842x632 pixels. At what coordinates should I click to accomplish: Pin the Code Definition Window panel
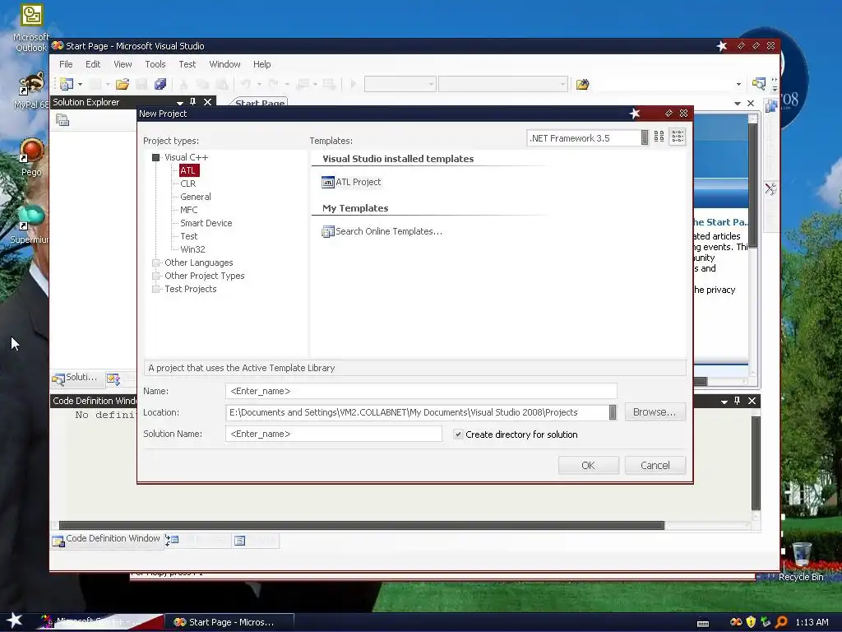tap(738, 401)
